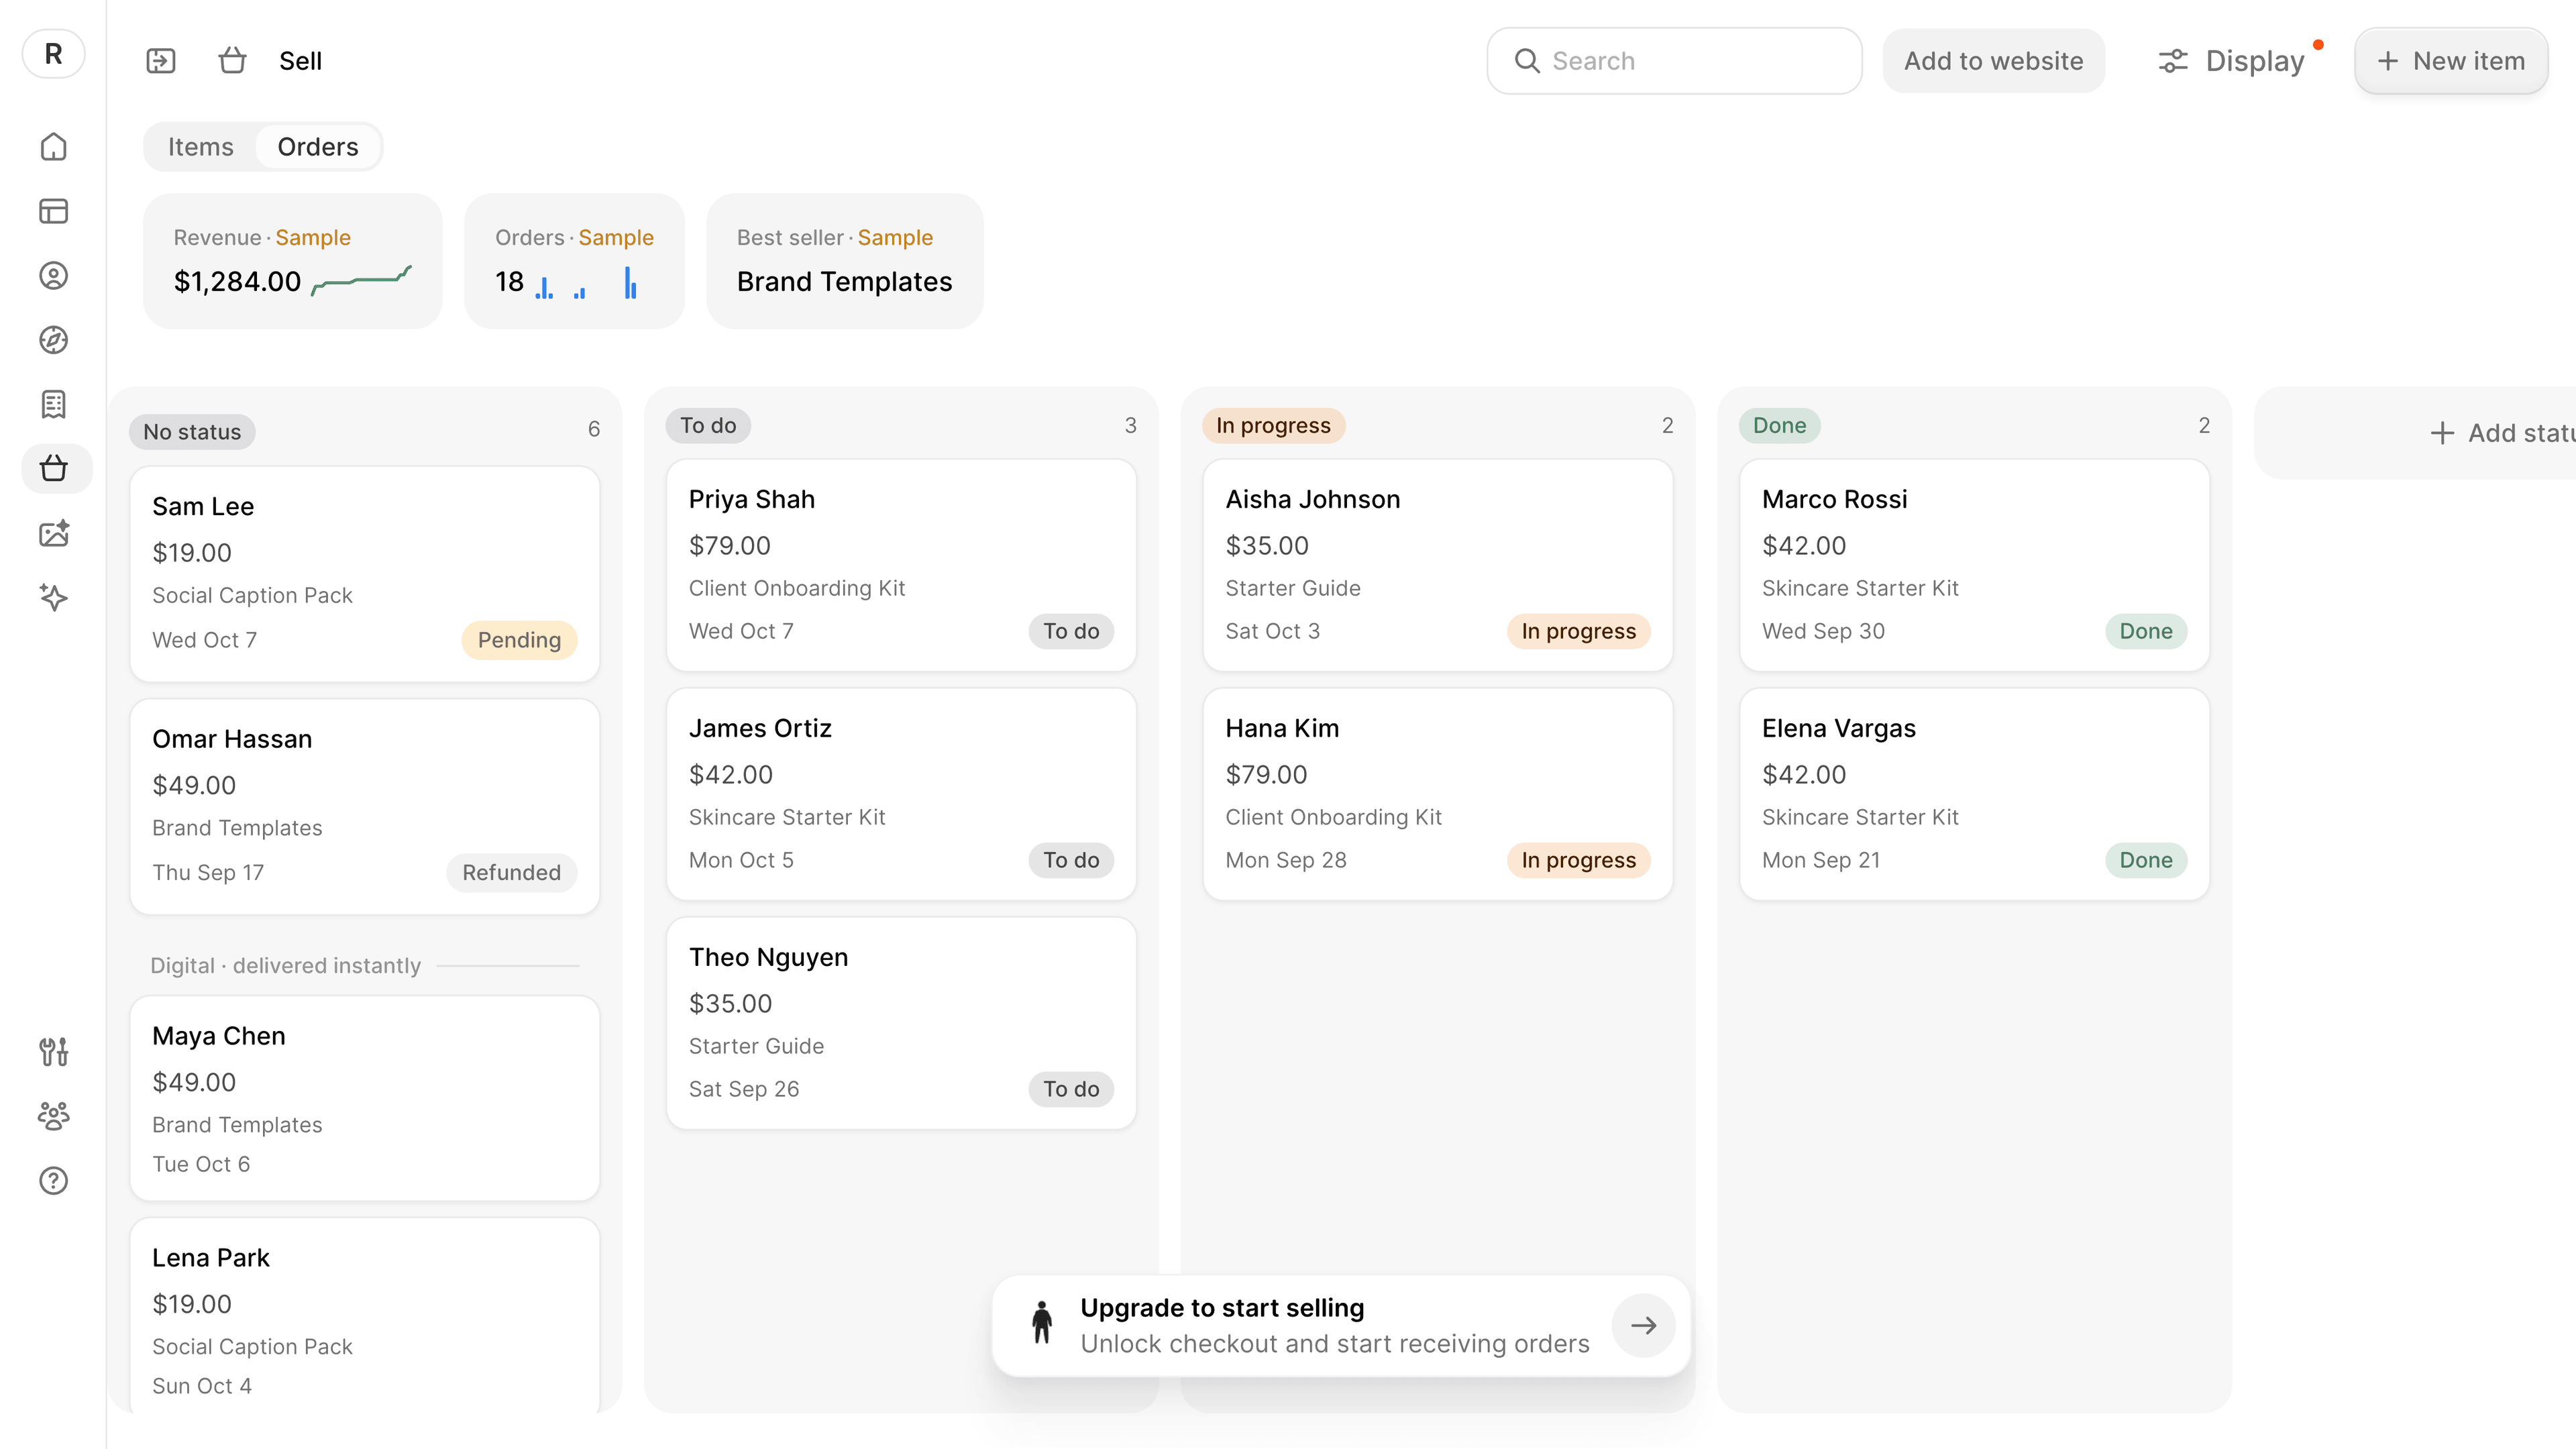The image size is (2576, 1449).
Task: Open the Display options
Action: click(x=2231, y=61)
